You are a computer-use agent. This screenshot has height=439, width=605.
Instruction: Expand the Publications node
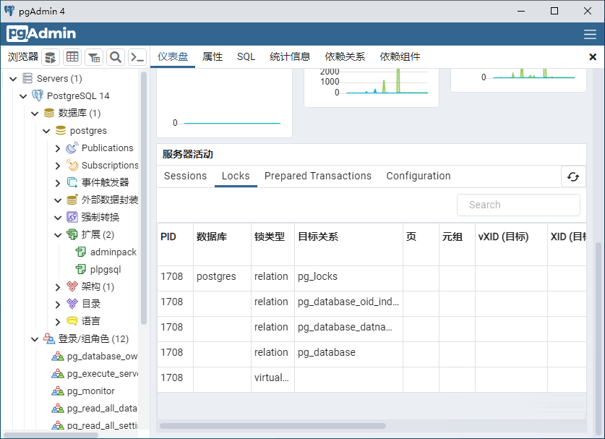(58, 148)
